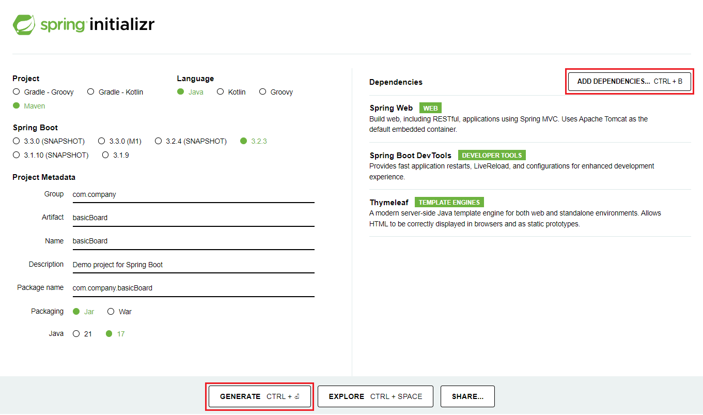703x415 pixels.
Task: Click the DEVELOPER TOOLS tag
Action: click(x=492, y=155)
